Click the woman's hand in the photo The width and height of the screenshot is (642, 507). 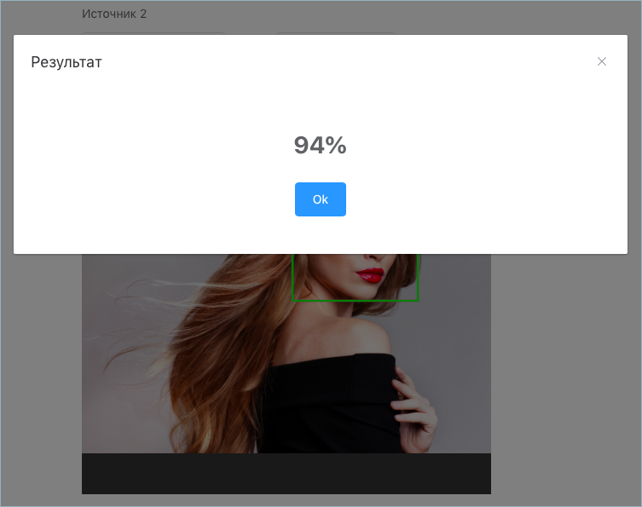(414, 409)
